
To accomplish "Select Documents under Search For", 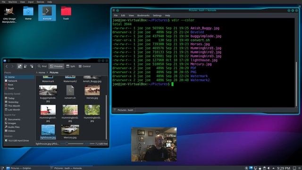I will 19,119.
